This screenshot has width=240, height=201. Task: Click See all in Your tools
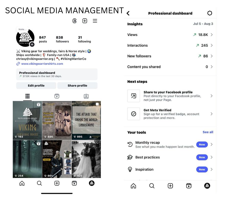pyautogui.click(x=208, y=132)
